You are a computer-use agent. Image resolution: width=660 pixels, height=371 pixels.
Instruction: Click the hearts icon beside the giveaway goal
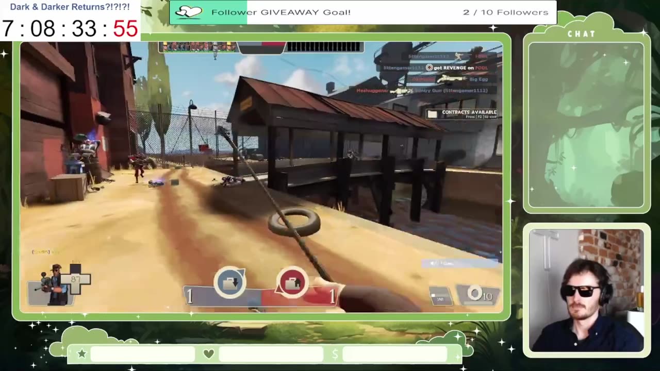[x=189, y=12]
